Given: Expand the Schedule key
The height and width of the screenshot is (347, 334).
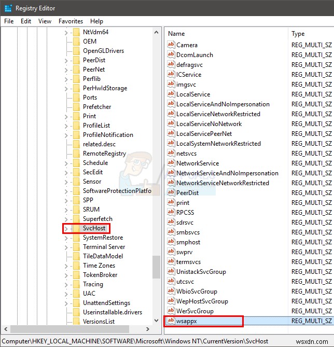Looking at the screenshot, I should (x=66, y=163).
